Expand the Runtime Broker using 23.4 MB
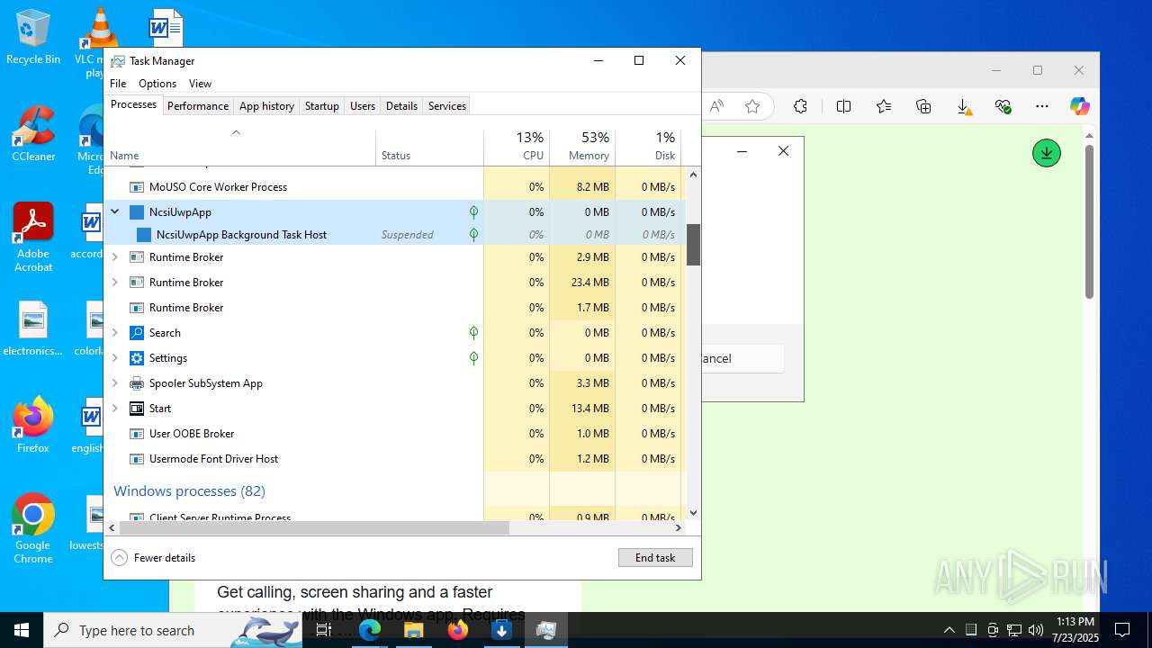The width and height of the screenshot is (1152, 648). [x=114, y=283]
